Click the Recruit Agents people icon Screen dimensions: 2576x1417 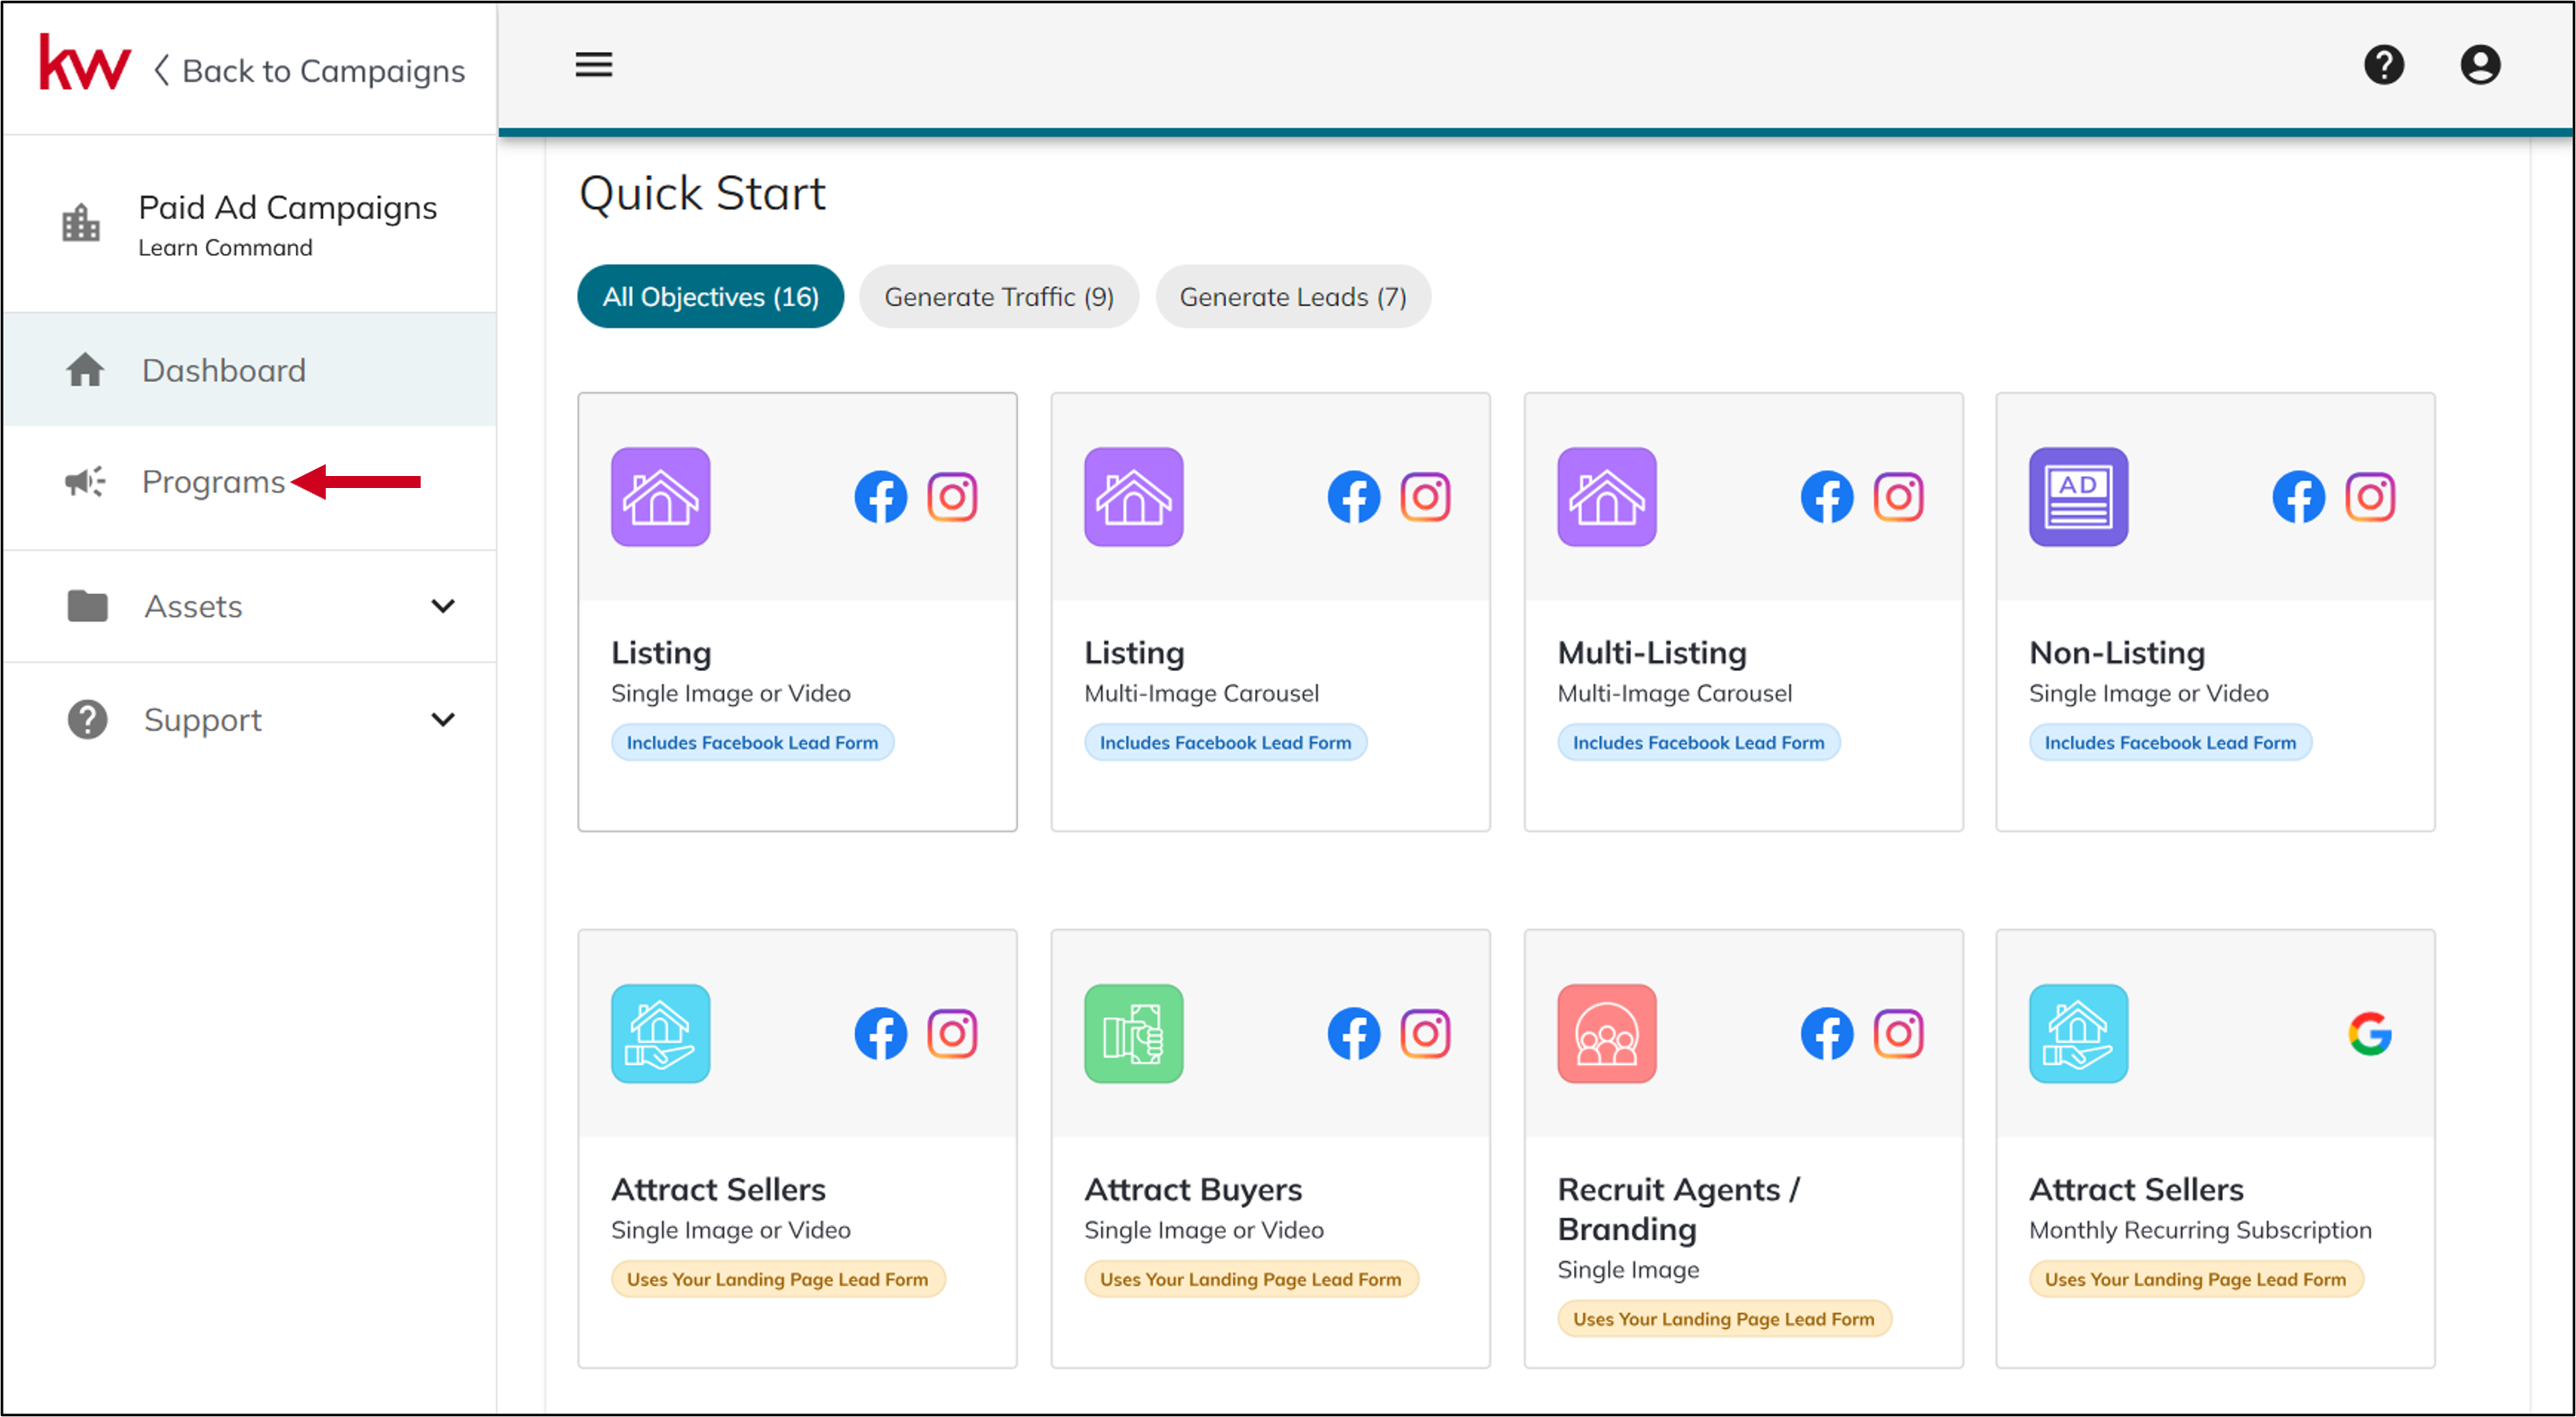tap(1607, 1033)
